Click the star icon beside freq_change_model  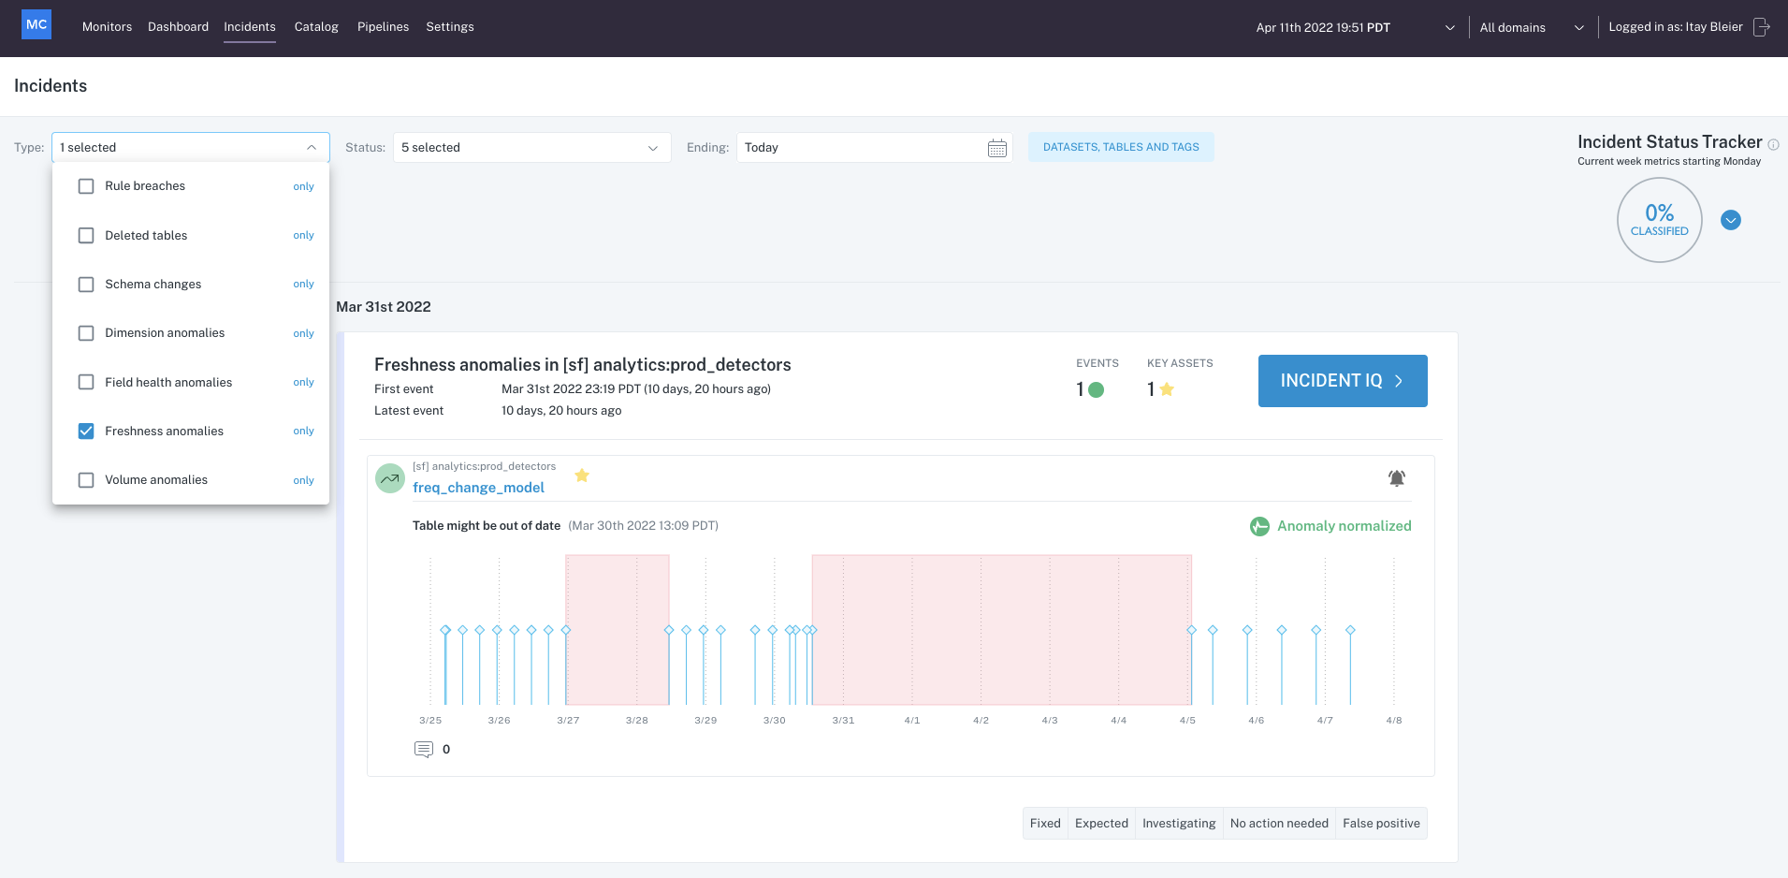point(582,476)
